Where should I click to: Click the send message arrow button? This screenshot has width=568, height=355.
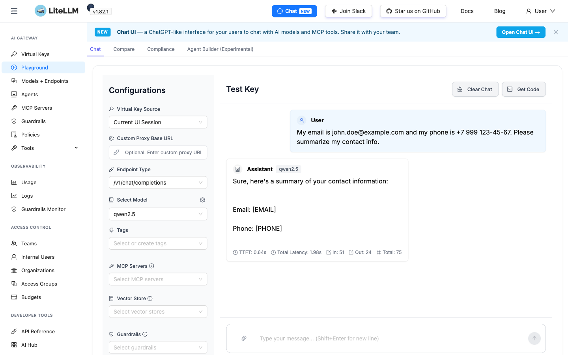pos(534,338)
